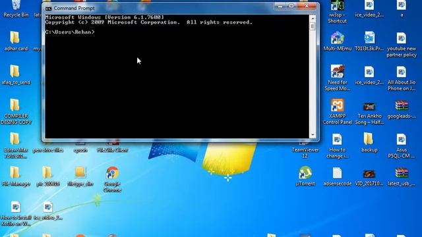Open the adhar card folder
Viewport: 422px width, 237px height.
[x=16, y=41]
